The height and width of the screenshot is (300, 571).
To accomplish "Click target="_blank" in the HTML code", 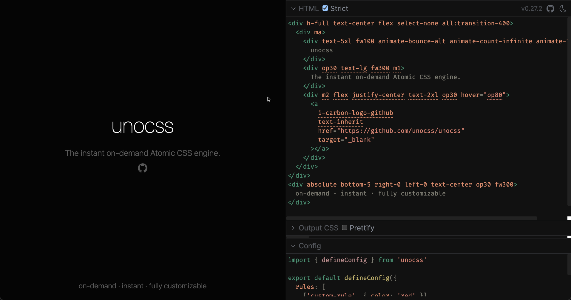I will (x=346, y=140).
